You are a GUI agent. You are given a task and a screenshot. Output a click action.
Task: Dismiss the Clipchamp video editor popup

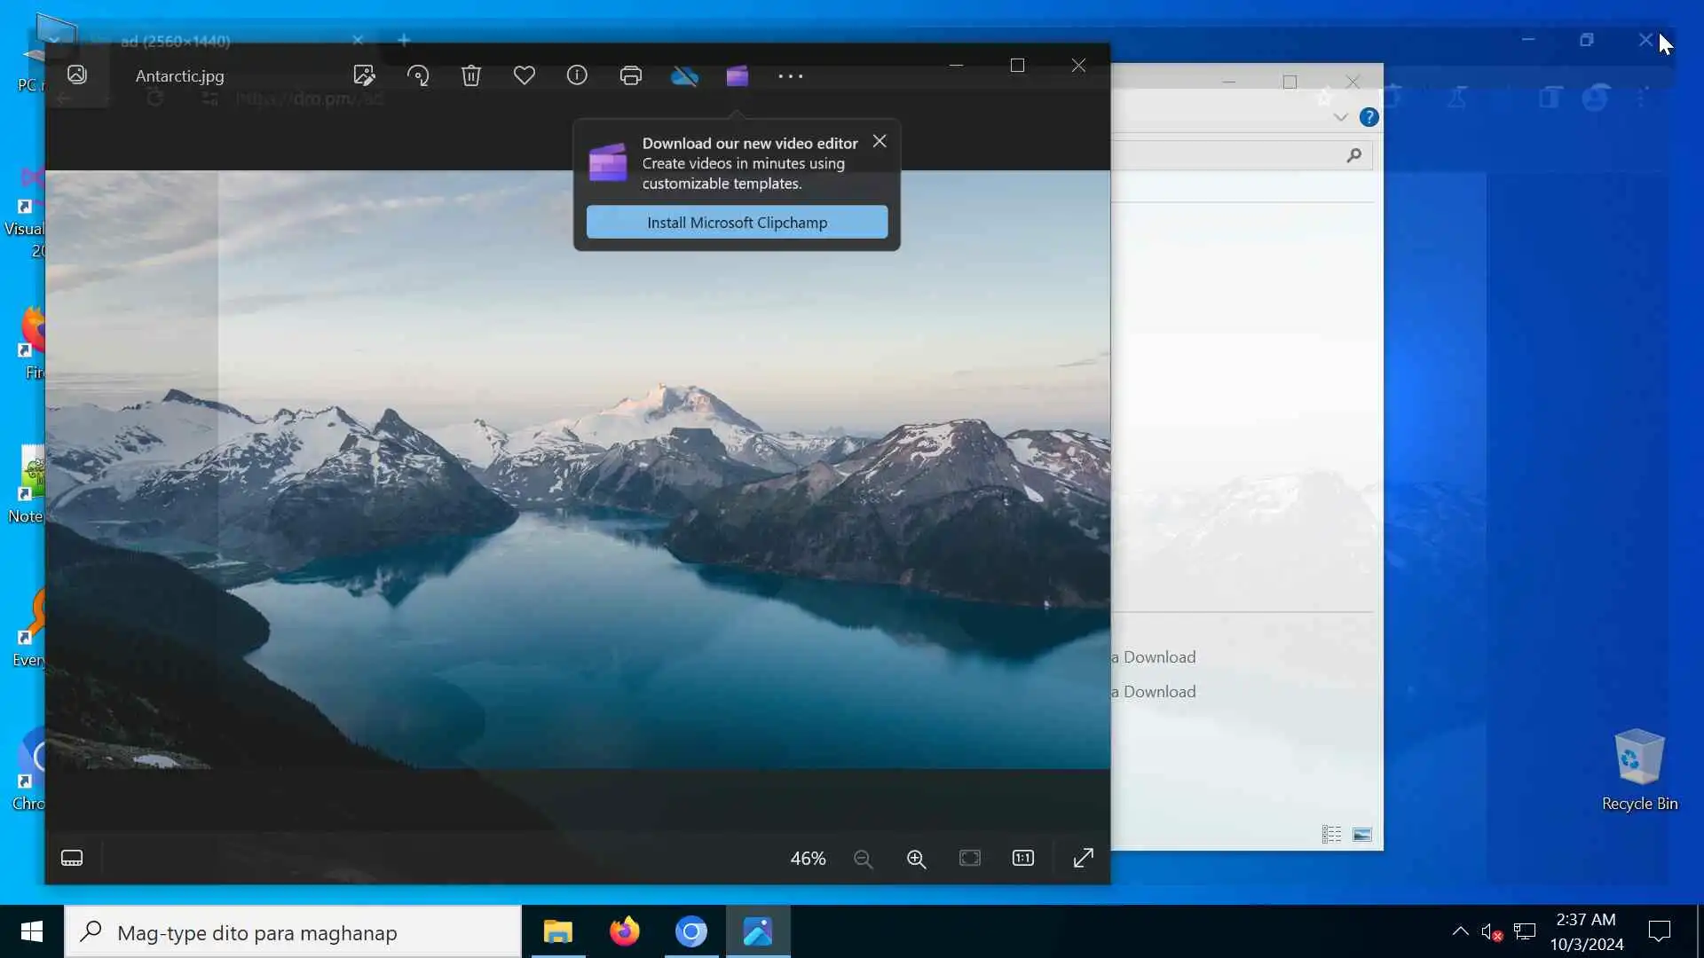pos(880,141)
